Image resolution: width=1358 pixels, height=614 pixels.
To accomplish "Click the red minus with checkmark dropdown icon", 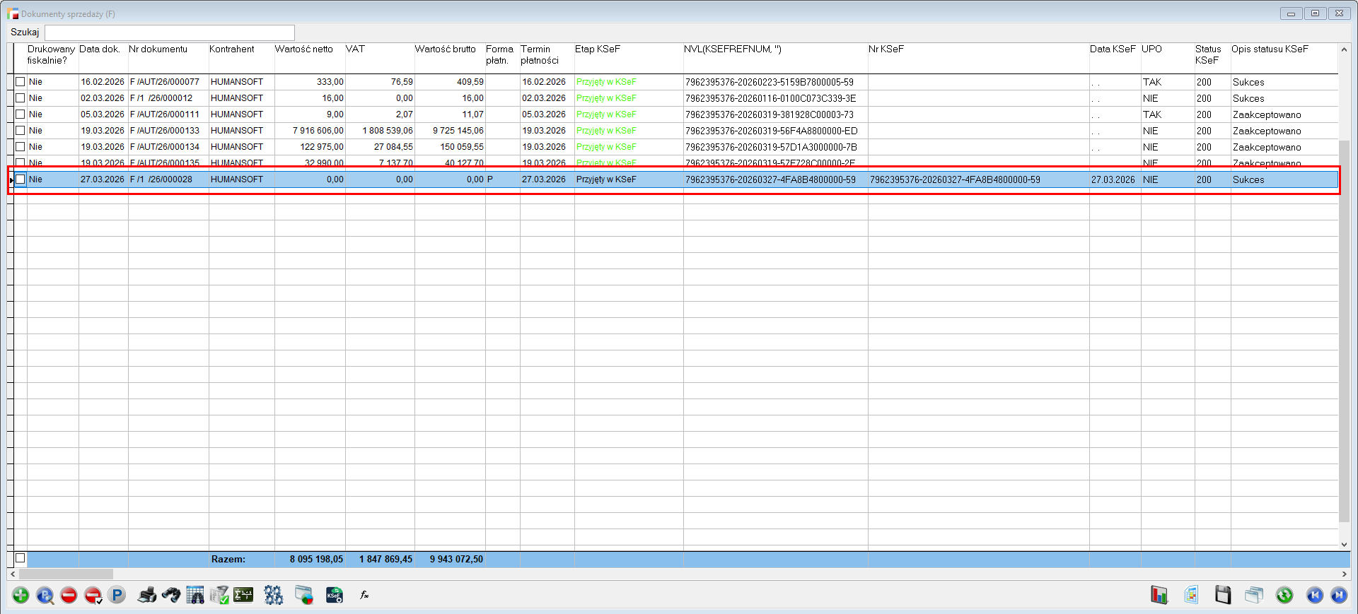I will (93, 596).
